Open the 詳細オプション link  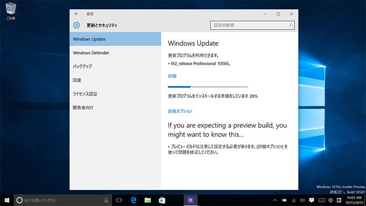click(180, 111)
